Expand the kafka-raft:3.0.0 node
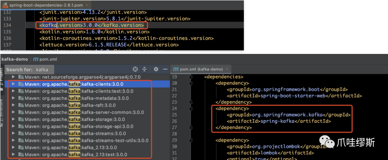 [x=13, y=105]
